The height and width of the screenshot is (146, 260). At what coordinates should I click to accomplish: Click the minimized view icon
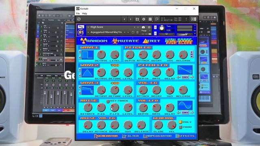point(156,19)
